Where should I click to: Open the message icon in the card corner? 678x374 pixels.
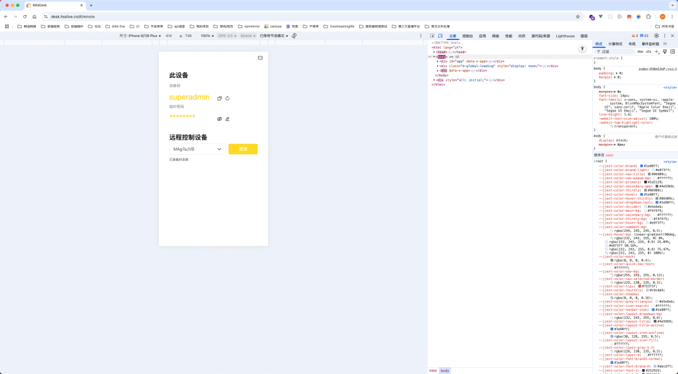click(x=260, y=58)
